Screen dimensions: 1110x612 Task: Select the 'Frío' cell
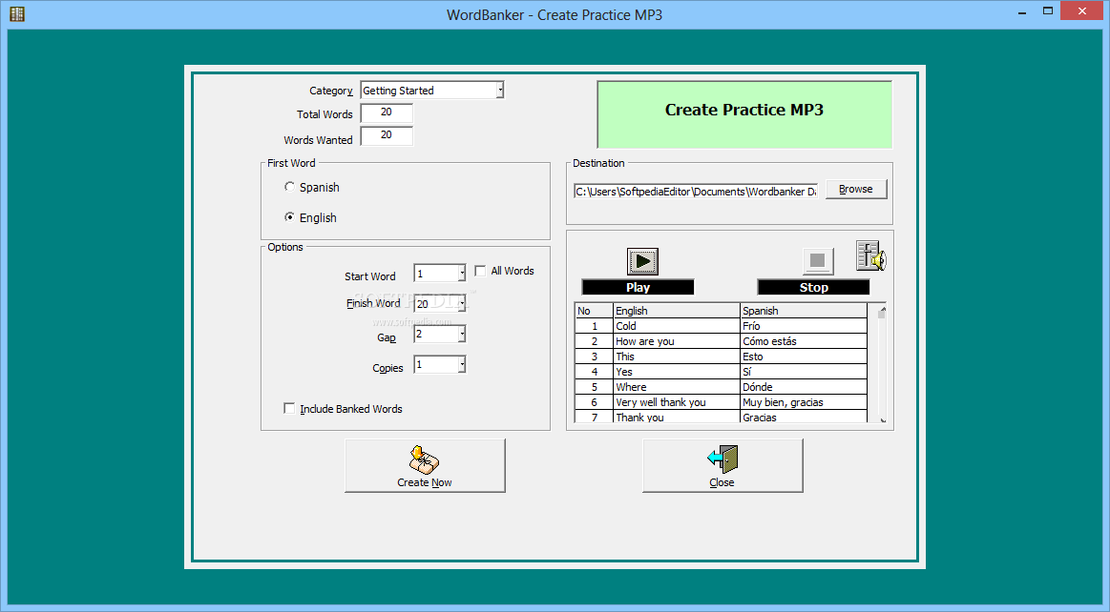coord(804,326)
